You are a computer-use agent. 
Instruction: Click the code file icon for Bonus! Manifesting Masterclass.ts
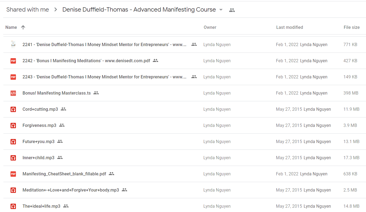pos(13,93)
